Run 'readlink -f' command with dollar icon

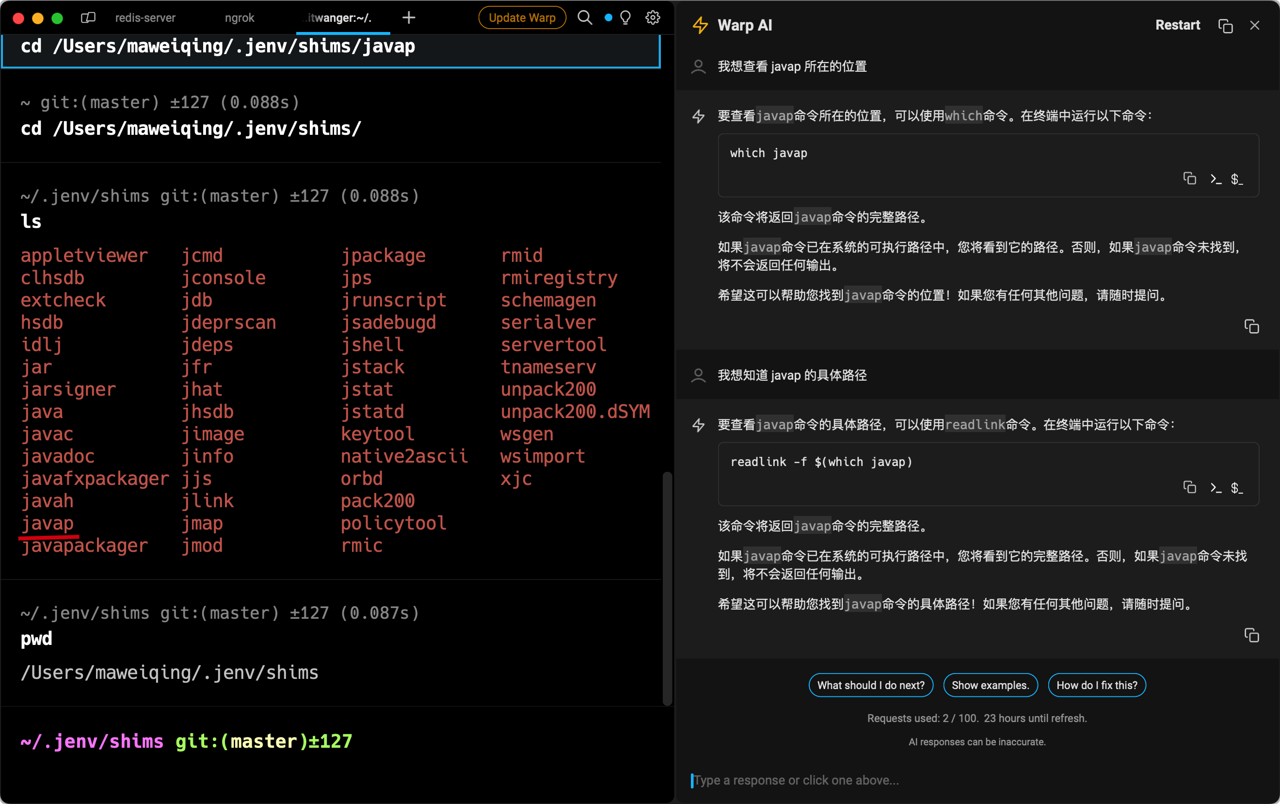1237,488
